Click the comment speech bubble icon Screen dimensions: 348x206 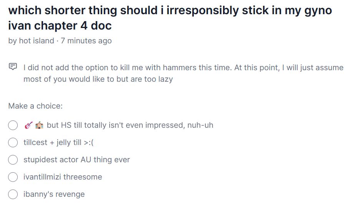point(13,67)
